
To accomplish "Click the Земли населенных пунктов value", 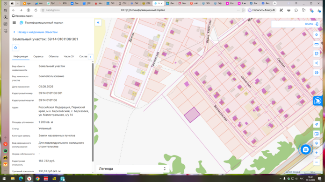I will tap(57, 135).
